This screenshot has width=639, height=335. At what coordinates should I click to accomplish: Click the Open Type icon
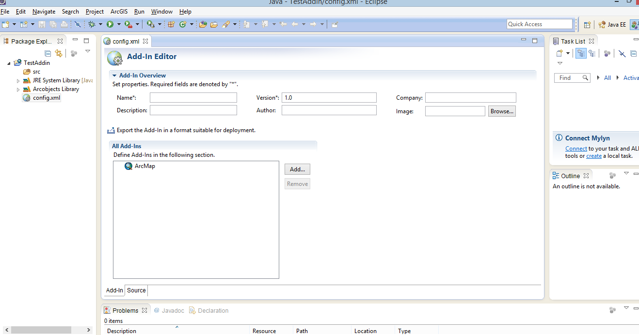pyautogui.click(x=203, y=24)
